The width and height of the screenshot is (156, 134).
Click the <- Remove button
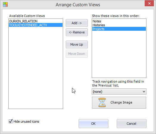pos(77,32)
